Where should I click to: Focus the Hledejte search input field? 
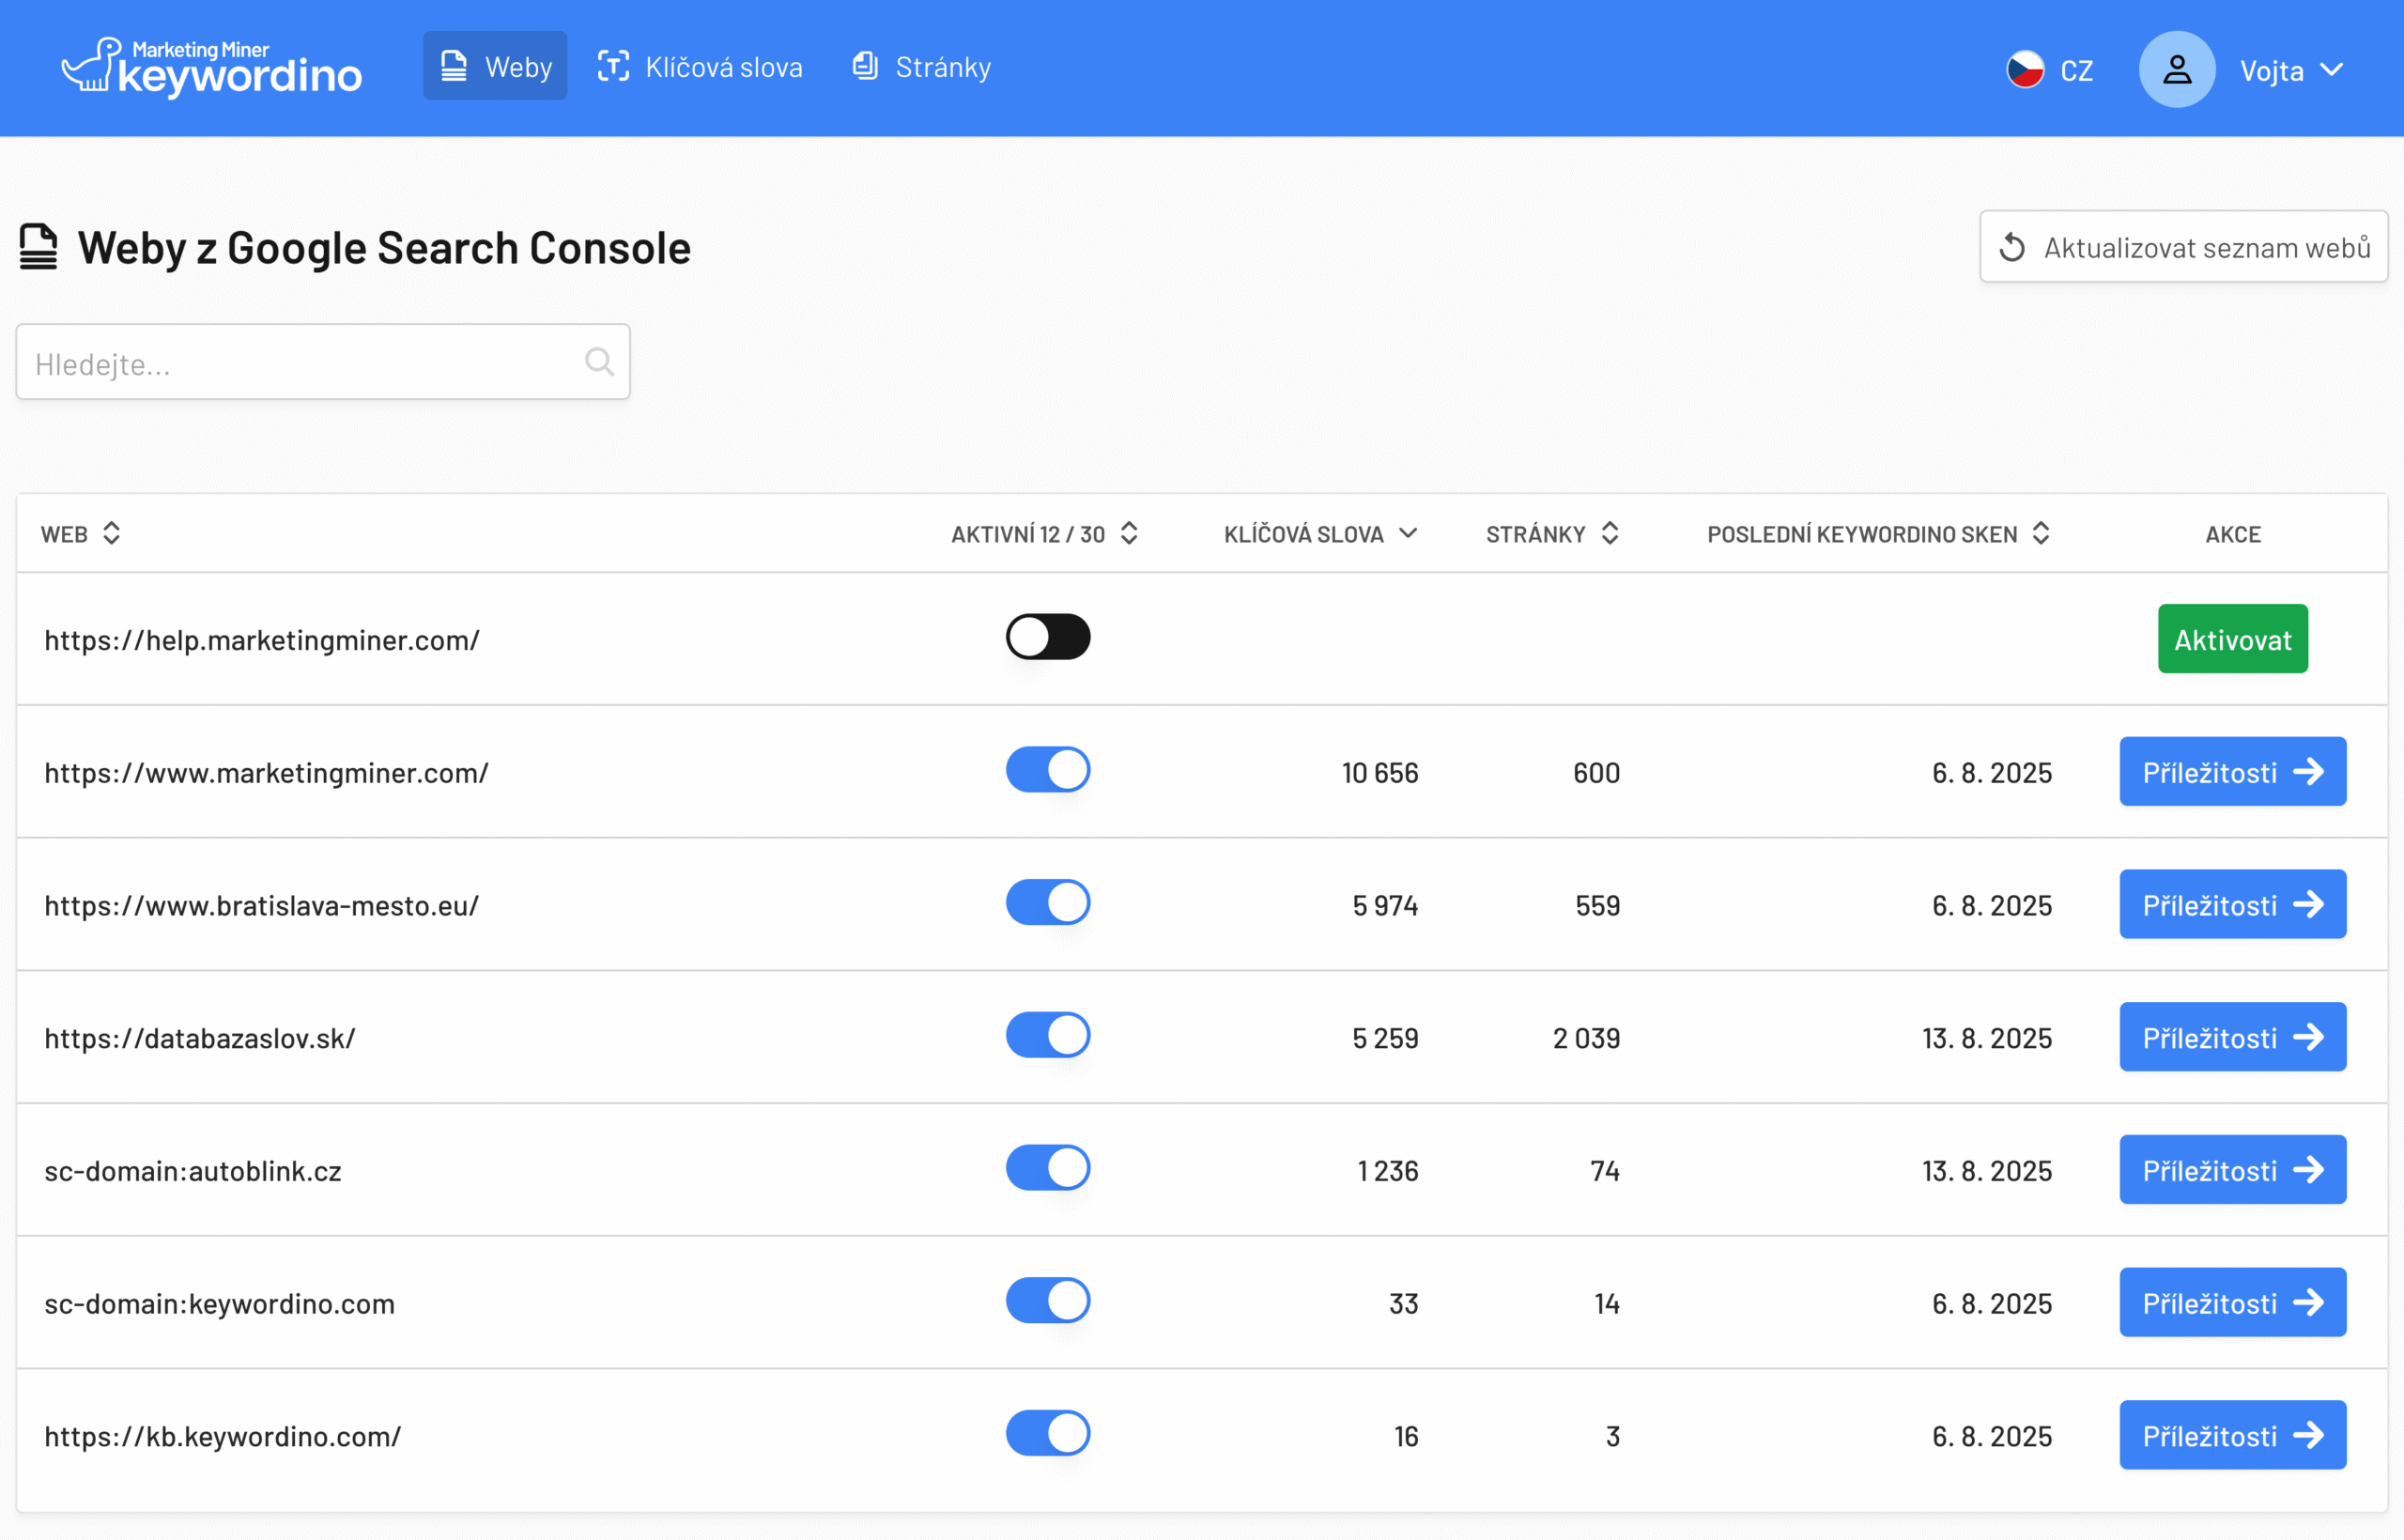[x=300, y=363]
